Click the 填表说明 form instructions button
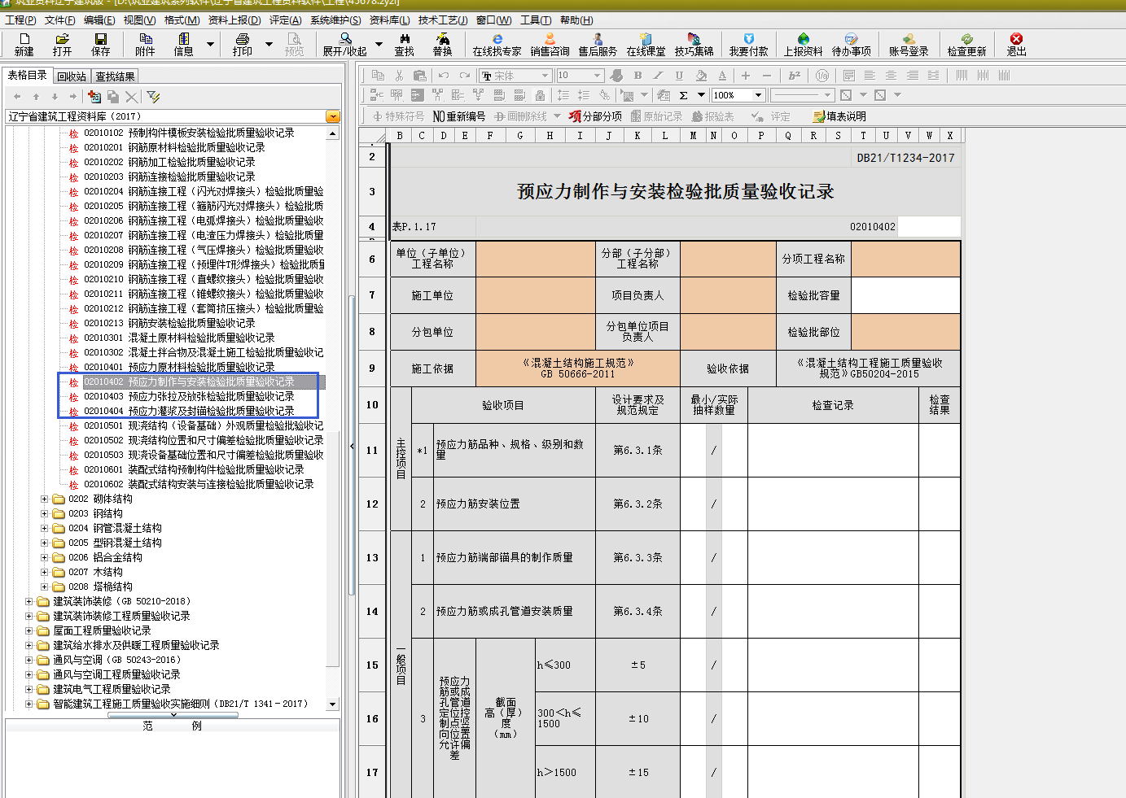 pyautogui.click(x=839, y=116)
